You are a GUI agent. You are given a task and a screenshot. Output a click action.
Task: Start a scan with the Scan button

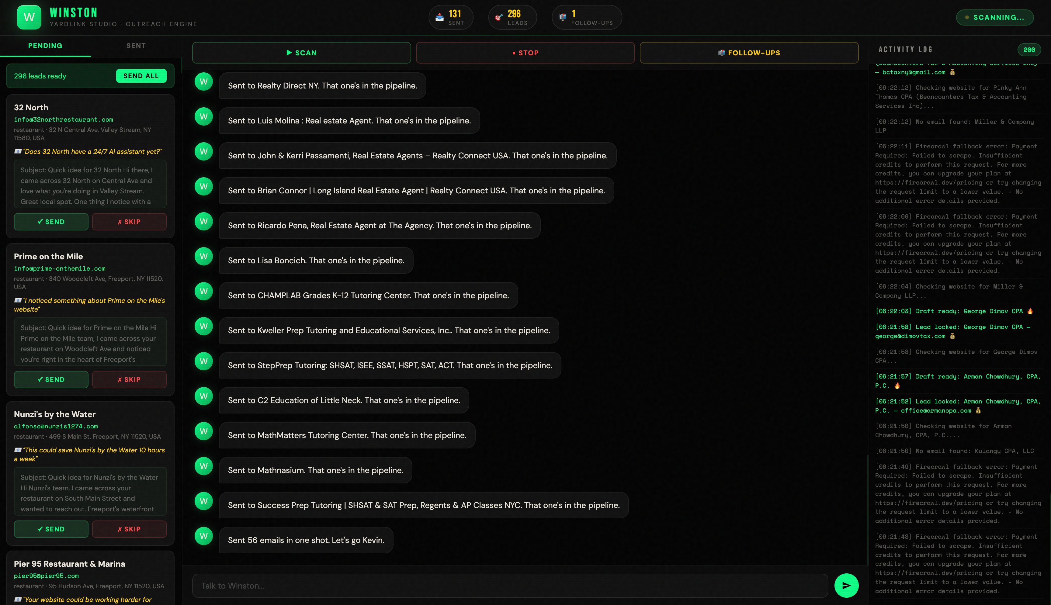click(x=301, y=53)
